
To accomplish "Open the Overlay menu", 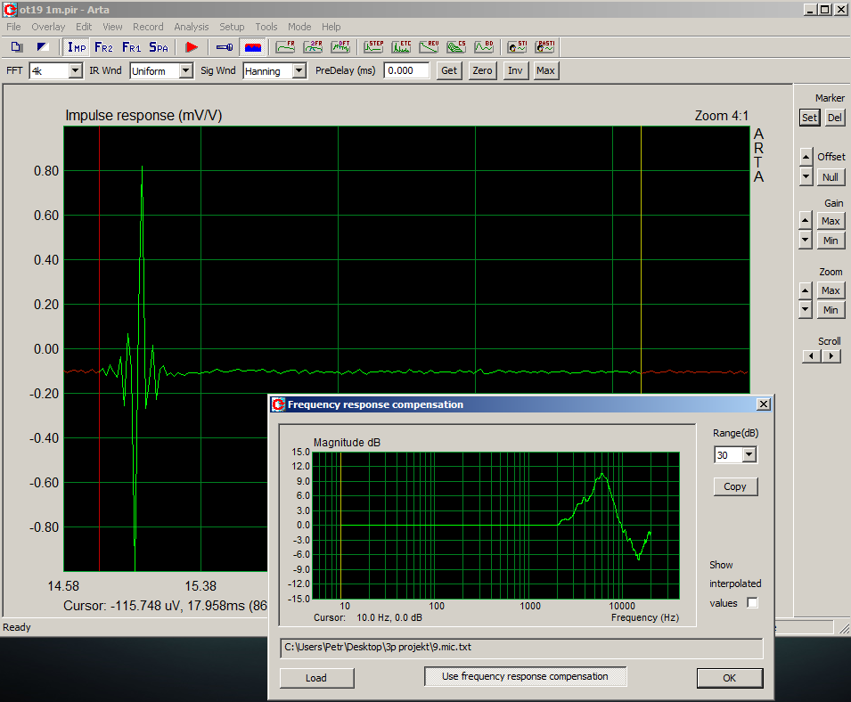I will point(48,27).
